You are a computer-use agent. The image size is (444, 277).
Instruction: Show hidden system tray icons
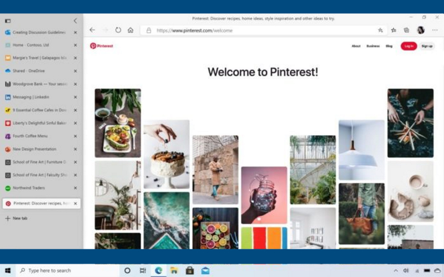click(396, 270)
